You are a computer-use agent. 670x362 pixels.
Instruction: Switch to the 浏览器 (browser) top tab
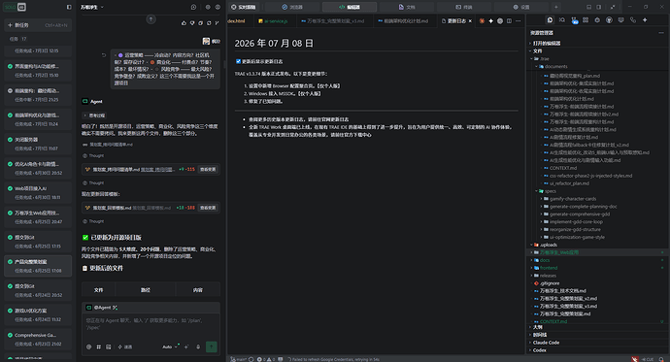click(x=292, y=7)
